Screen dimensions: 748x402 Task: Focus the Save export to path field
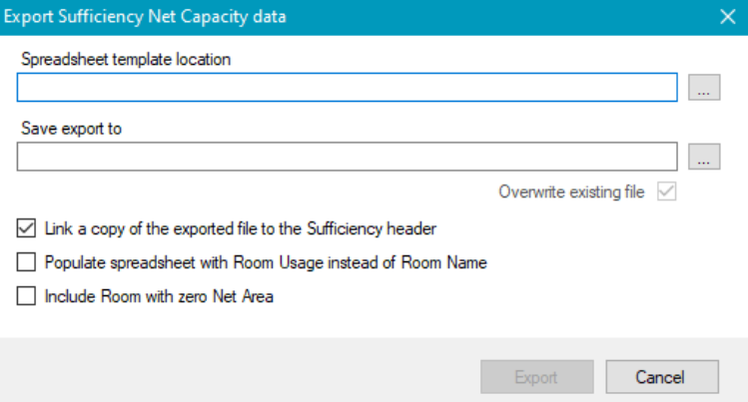(x=348, y=157)
